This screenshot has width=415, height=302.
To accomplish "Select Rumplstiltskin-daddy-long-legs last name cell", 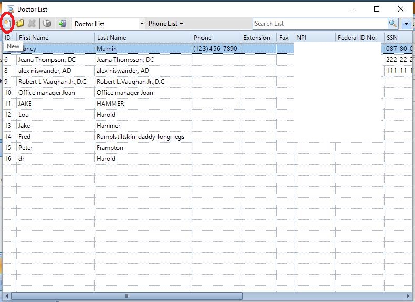I will pyautogui.click(x=143, y=137).
